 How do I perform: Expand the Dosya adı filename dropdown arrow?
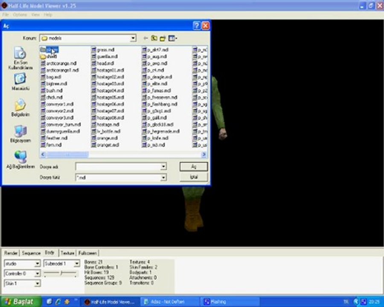click(x=163, y=167)
